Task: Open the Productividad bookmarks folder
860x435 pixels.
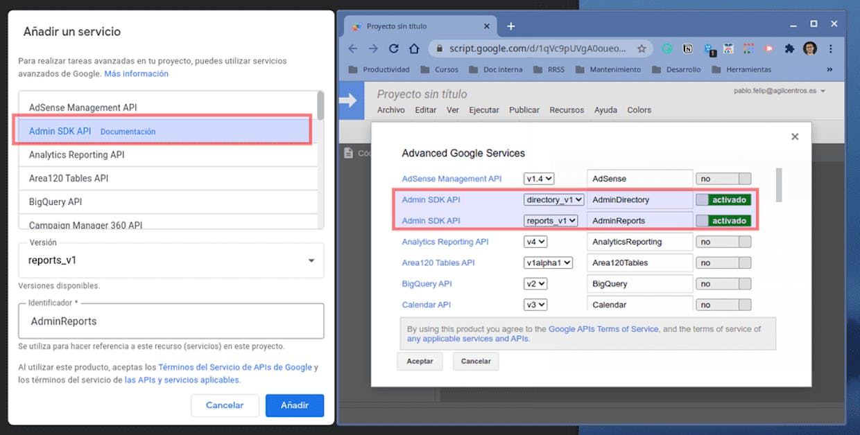Action: click(379, 69)
